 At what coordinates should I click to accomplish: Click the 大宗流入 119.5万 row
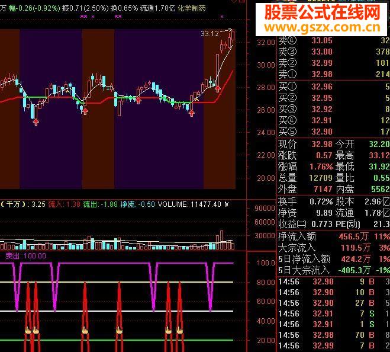tap(334, 248)
